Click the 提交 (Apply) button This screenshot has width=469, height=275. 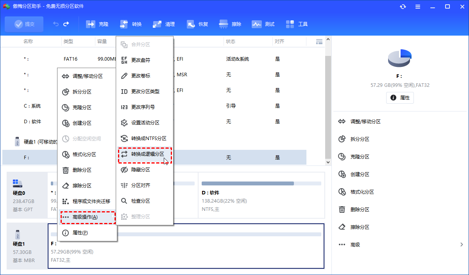24,24
